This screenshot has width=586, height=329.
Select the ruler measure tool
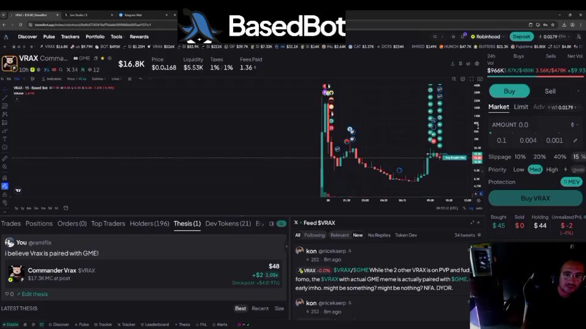4,158
